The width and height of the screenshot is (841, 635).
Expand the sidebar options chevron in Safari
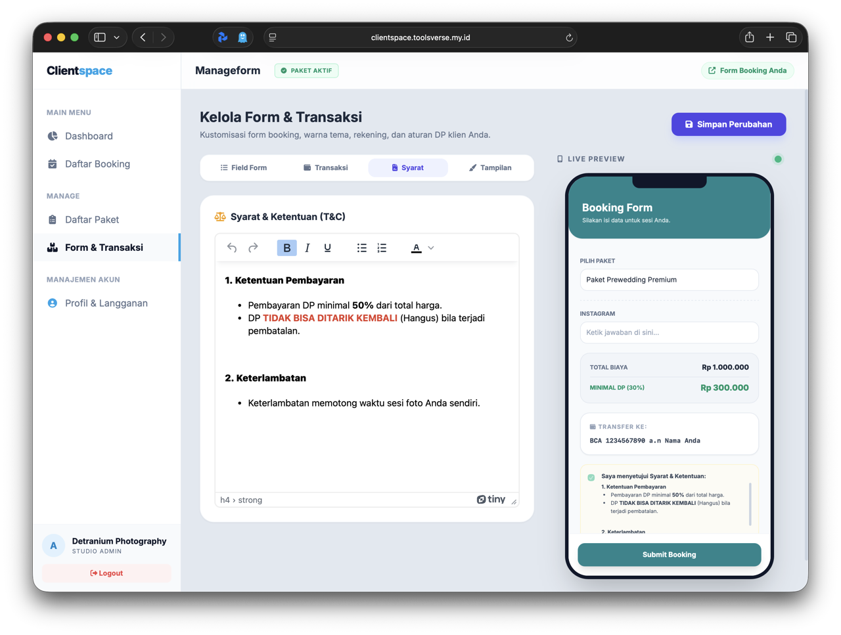[117, 37]
